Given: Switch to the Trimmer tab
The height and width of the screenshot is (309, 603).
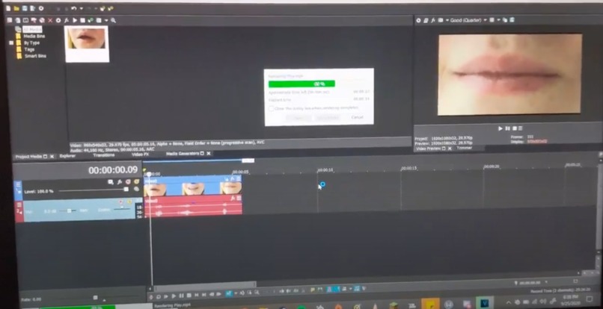Looking at the screenshot, I should click(464, 149).
